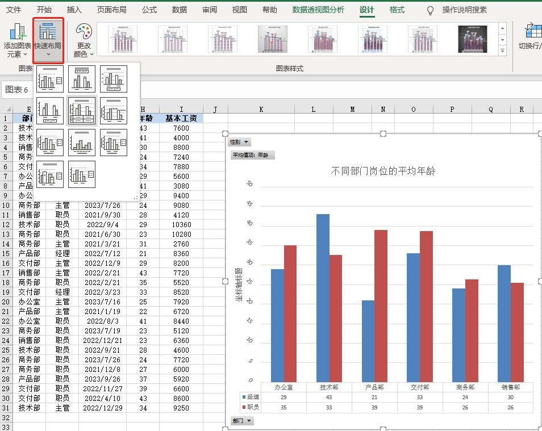Select the chart title text
Viewport: 542px width, 431px height.
383,171
